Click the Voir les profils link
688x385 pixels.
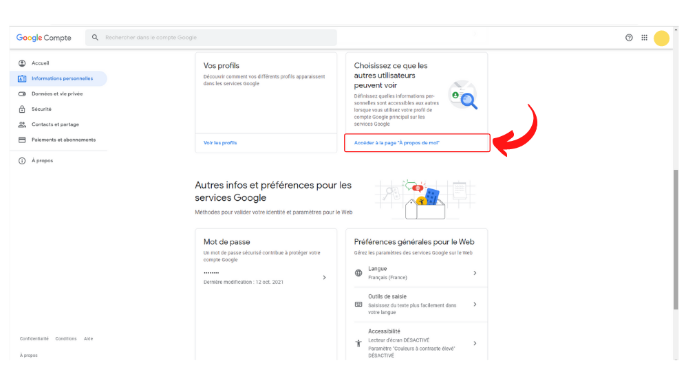pos(220,143)
